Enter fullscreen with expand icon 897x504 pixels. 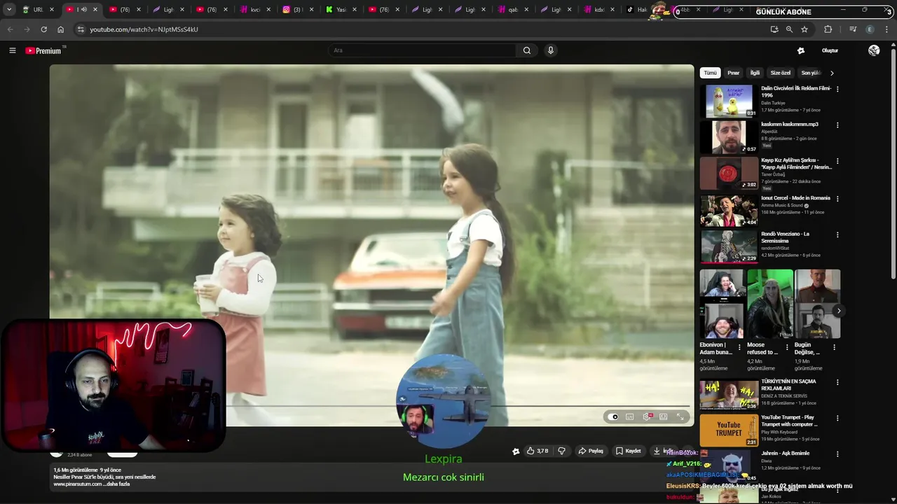[680, 416]
